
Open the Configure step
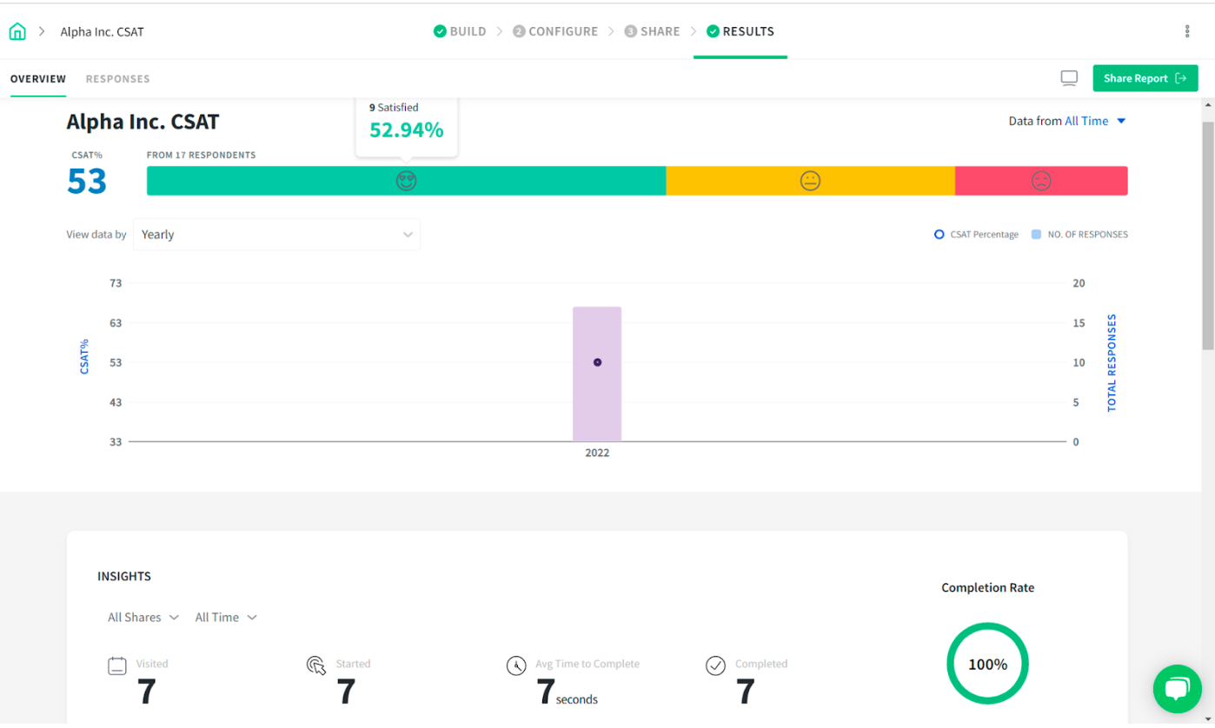coord(555,31)
